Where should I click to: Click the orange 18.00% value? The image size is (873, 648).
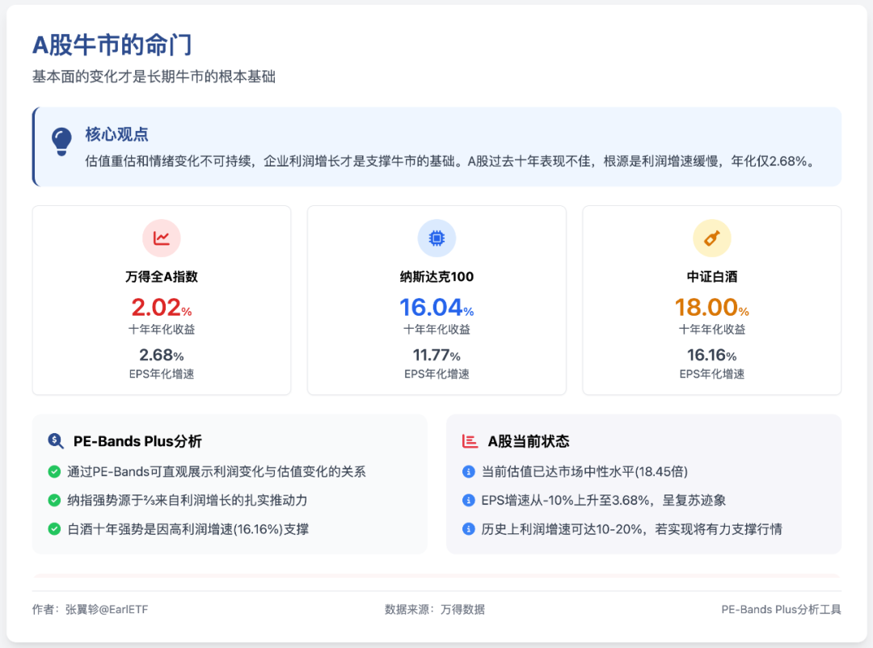coord(711,307)
